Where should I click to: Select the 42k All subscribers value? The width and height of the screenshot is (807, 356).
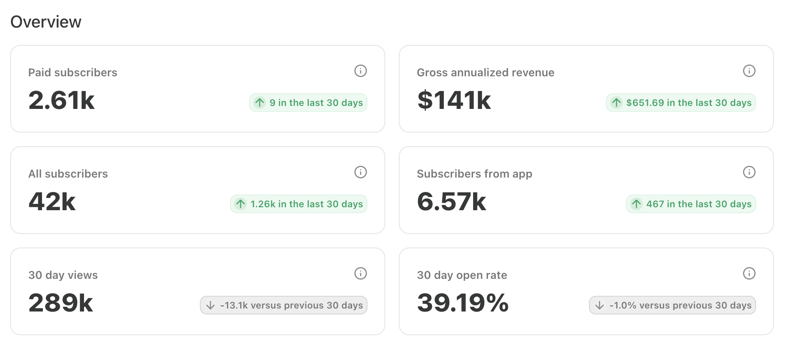[52, 202]
